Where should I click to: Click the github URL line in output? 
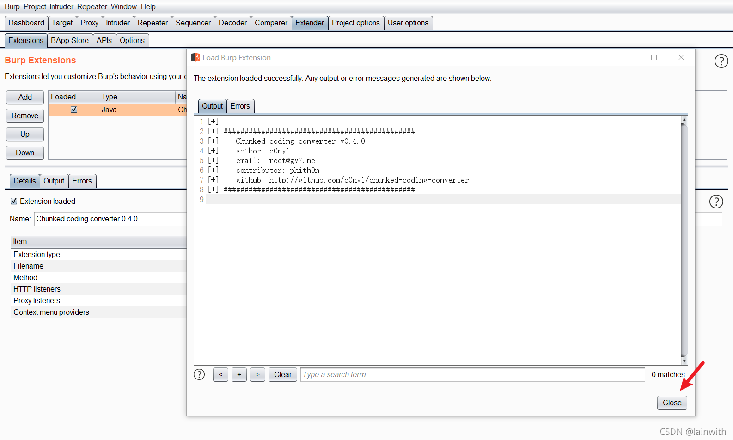[x=352, y=180]
